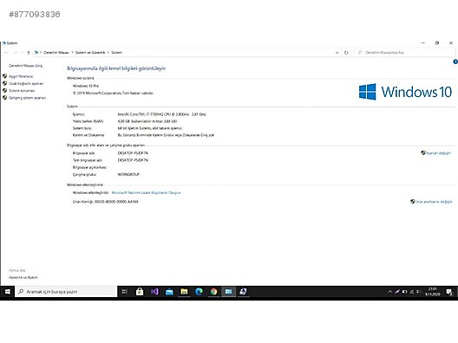Open the notification Action Center
Image resolution: width=458 pixels, height=343 pixels.
tap(449, 291)
